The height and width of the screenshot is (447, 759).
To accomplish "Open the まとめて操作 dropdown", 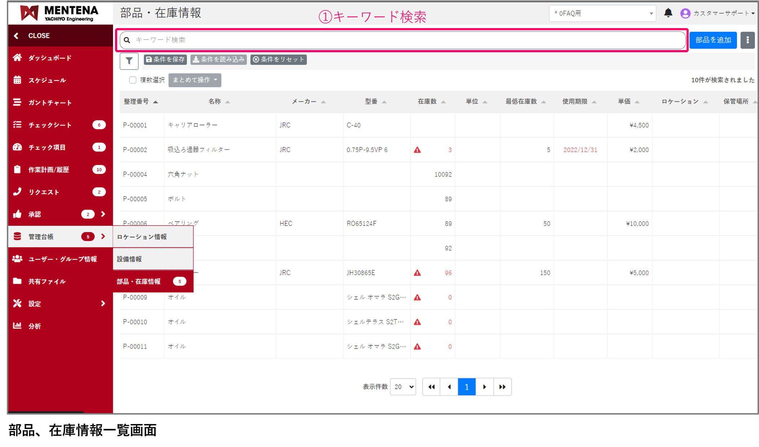I will pos(195,80).
